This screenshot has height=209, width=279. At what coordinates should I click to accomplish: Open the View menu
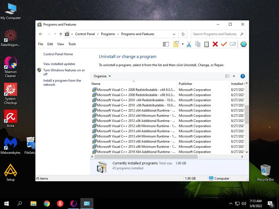[60, 44]
